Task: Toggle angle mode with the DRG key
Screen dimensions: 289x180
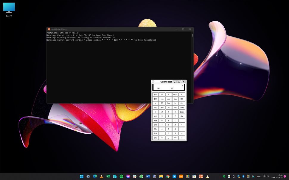Action: (182, 99)
